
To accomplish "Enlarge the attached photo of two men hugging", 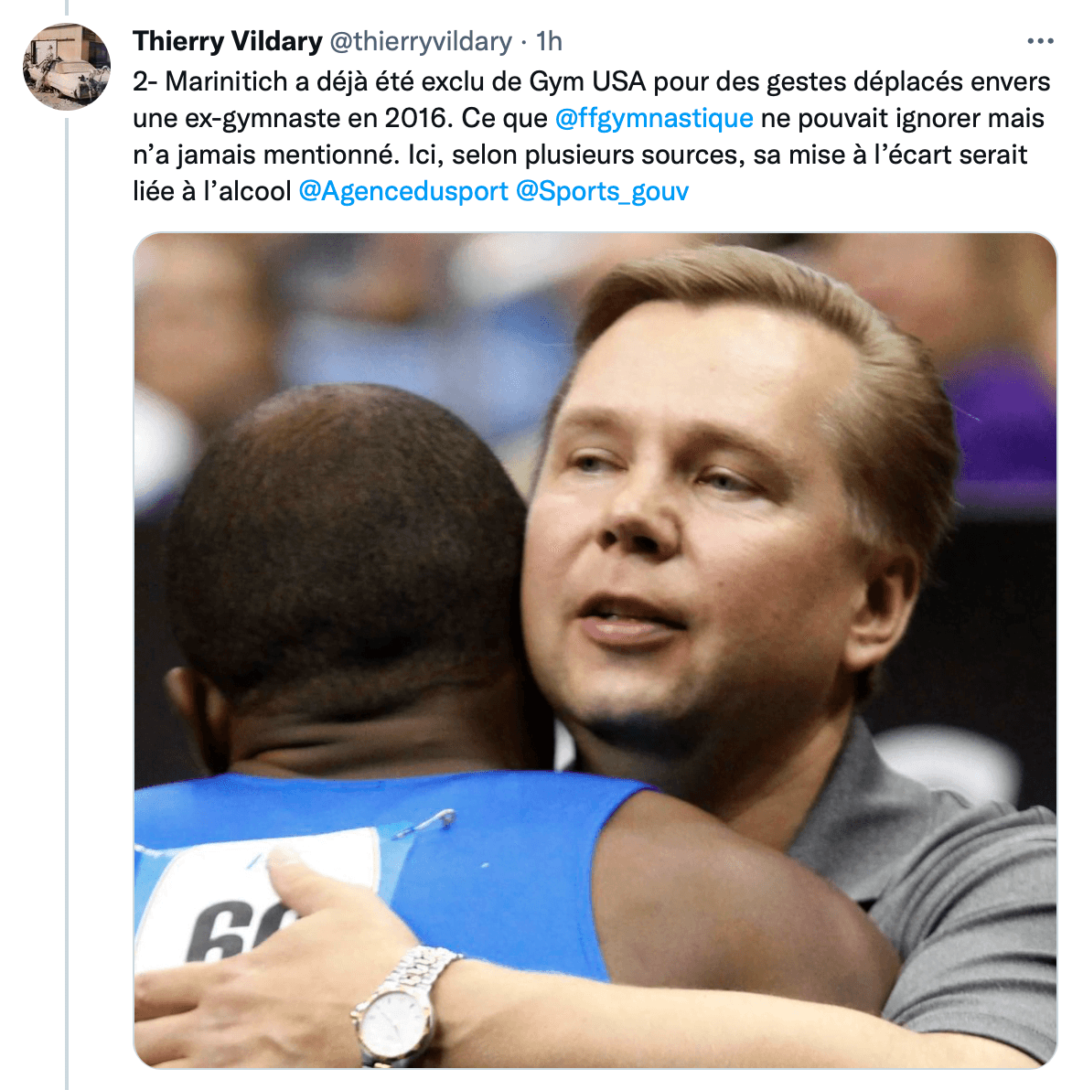I will coord(595,650).
